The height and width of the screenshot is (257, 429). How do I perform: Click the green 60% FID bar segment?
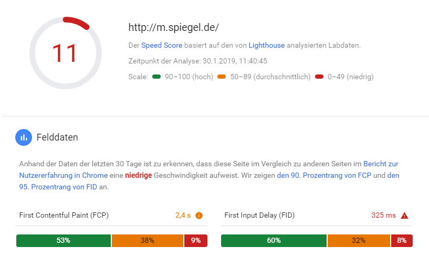point(274,241)
